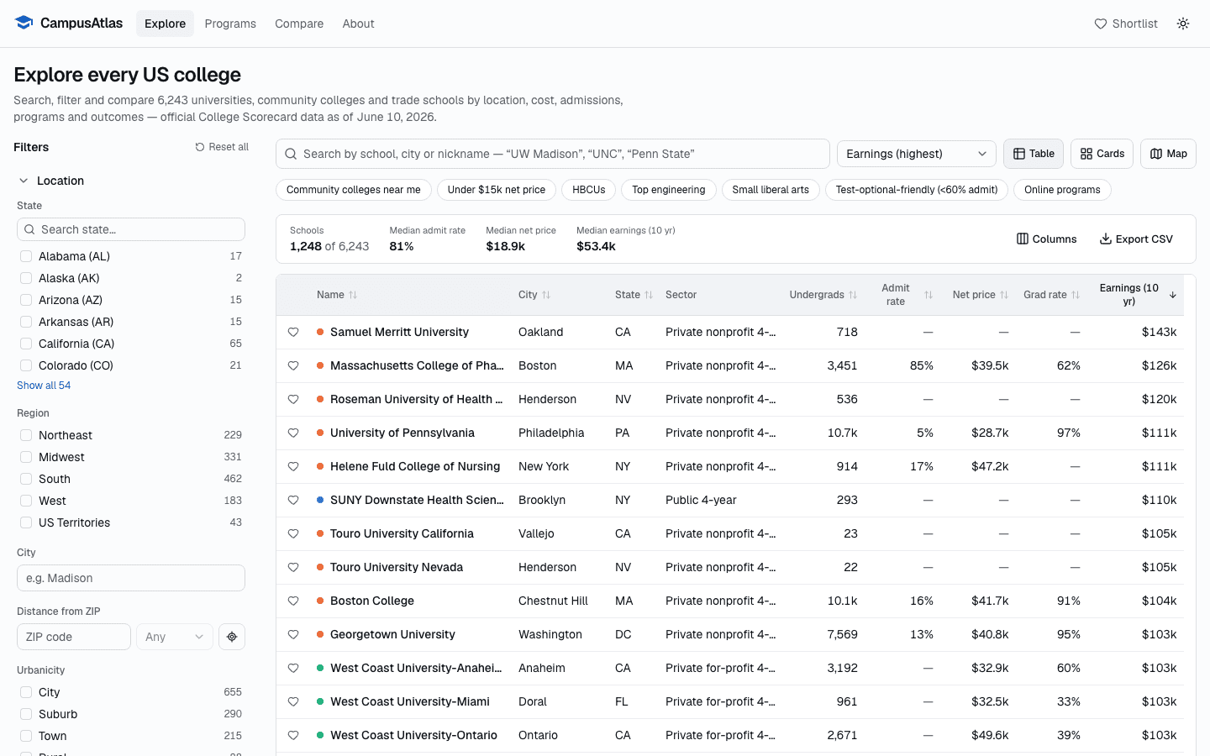This screenshot has height=756, width=1210.
Task: Sort by Name column arrows
Action: click(353, 295)
